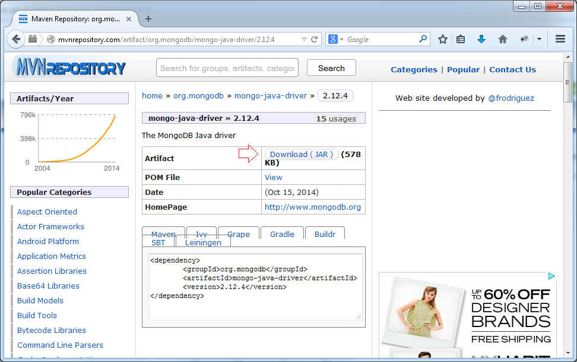This screenshot has height=362, width=577.
Task: Open the bookmarks list icon
Action: pyautogui.click(x=460, y=39)
